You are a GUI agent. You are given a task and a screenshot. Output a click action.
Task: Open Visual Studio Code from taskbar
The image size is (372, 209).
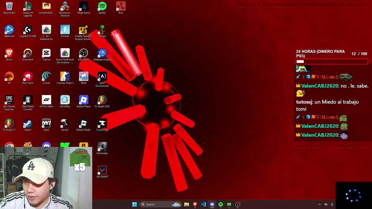click(x=203, y=204)
